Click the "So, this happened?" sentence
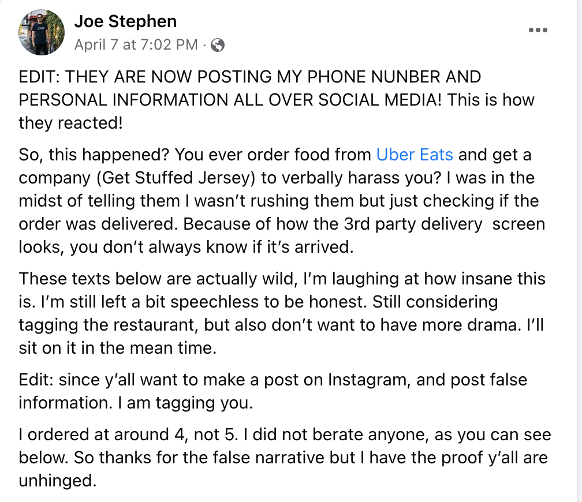 (x=94, y=155)
